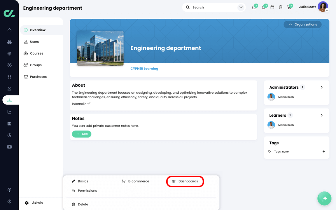Image resolution: width=336 pixels, height=210 pixels.
Task: Open the Search dropdown arrow
Action: coord(241,7)
